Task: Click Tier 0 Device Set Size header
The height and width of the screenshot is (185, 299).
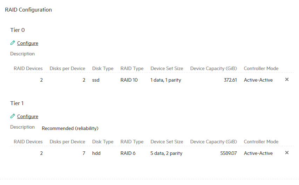Action: coord(167,68)
